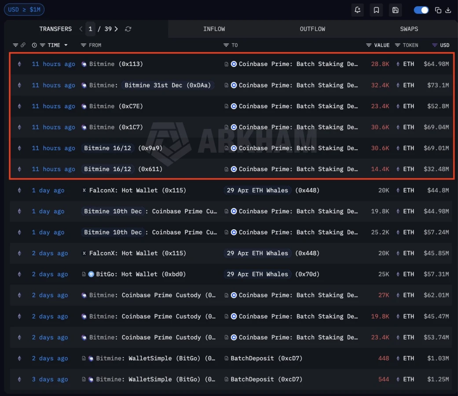
Task: Click BitGo shield logo icon
Action: 91,274
